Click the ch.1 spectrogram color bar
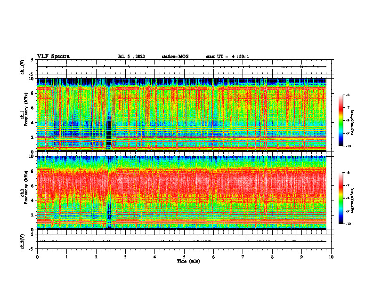The image size is (373, 288). pos(341,120)
